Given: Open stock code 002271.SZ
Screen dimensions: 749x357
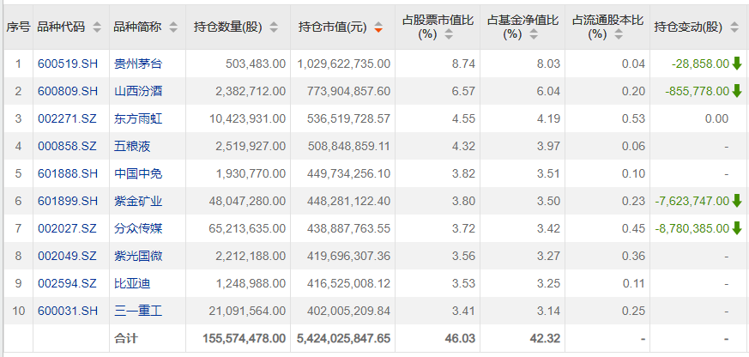Looking at the screenshot, I should point(68,118).
